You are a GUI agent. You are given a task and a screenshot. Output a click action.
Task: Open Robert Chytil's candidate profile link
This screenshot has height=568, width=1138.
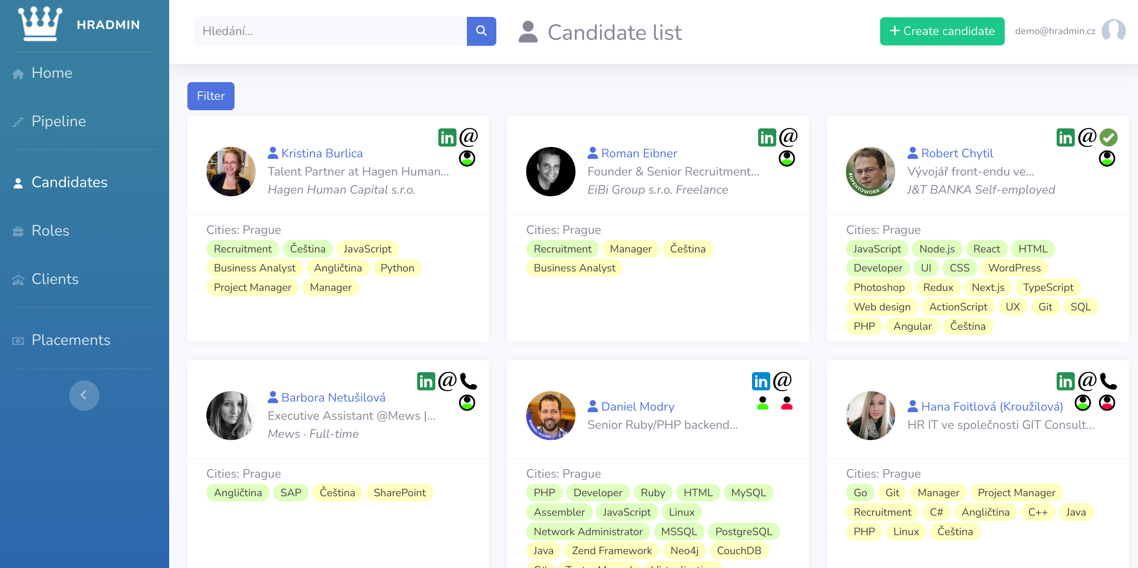click(956, 153)
